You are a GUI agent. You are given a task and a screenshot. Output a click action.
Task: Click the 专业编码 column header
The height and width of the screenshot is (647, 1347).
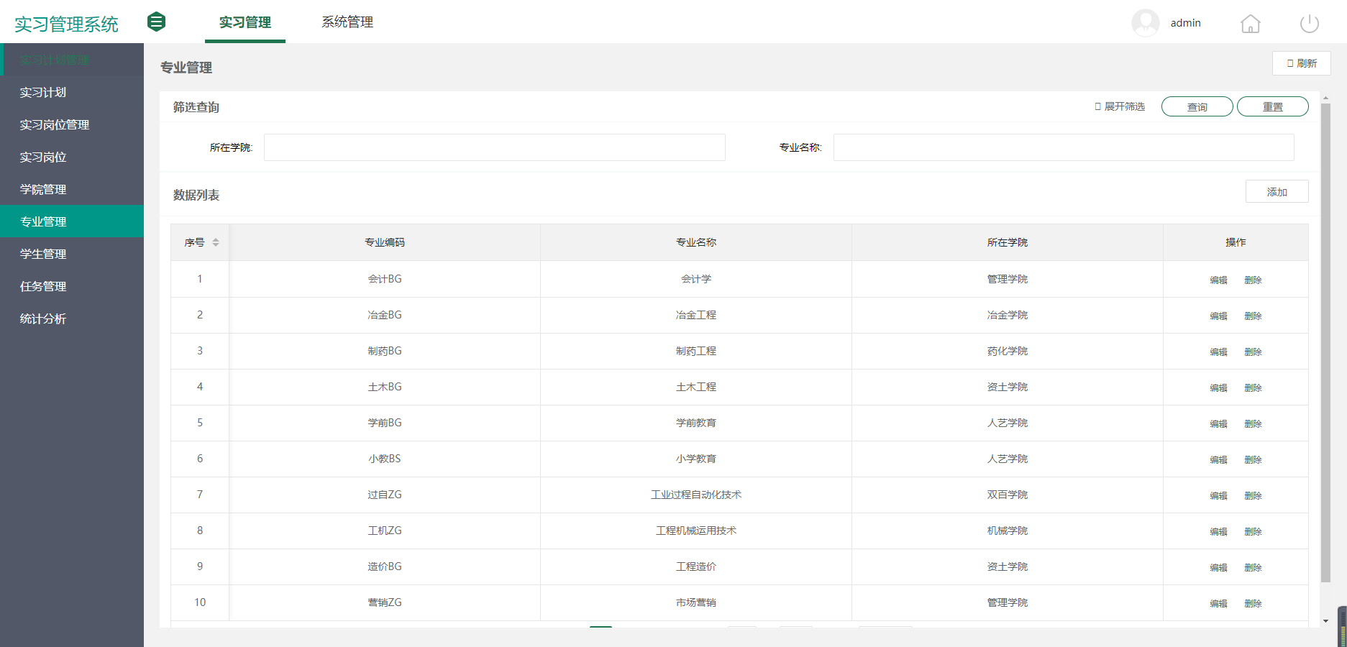(x=385, y=242)
